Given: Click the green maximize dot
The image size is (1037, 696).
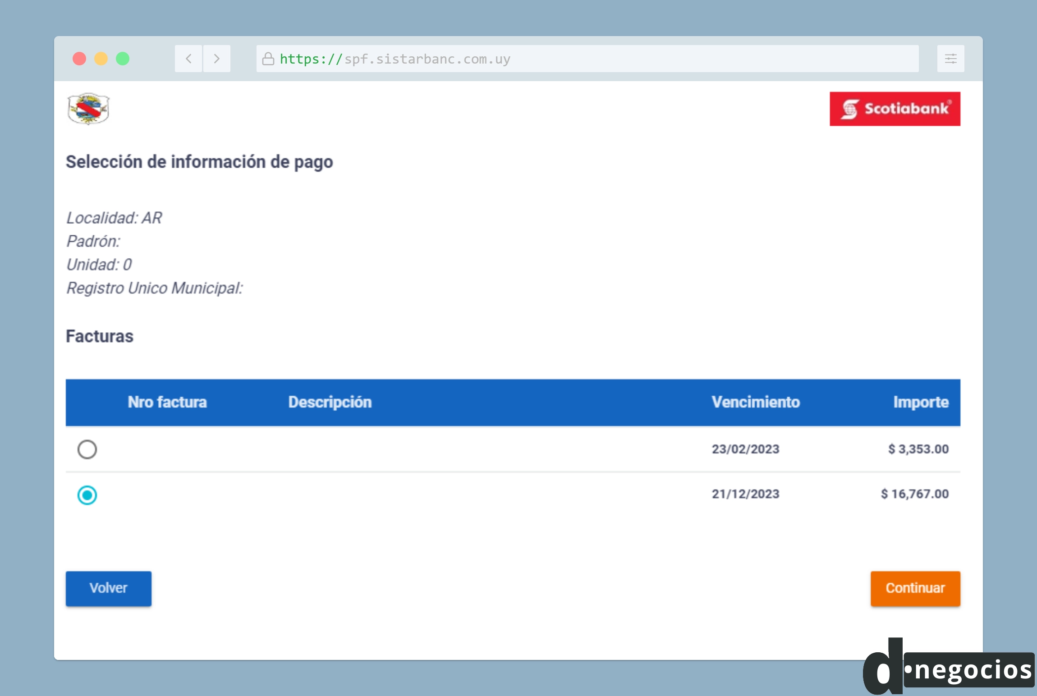Looking at the screenshot, I should pyautogui.click(x=123, y=59).
